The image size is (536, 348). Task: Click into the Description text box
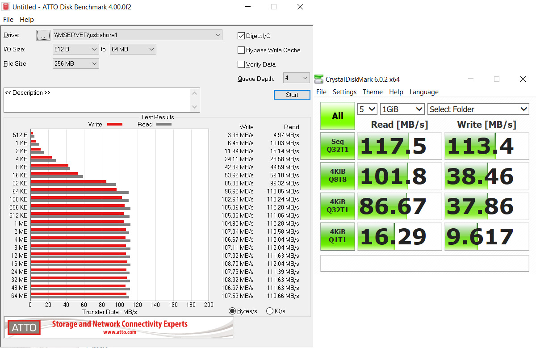click(97, 100)
